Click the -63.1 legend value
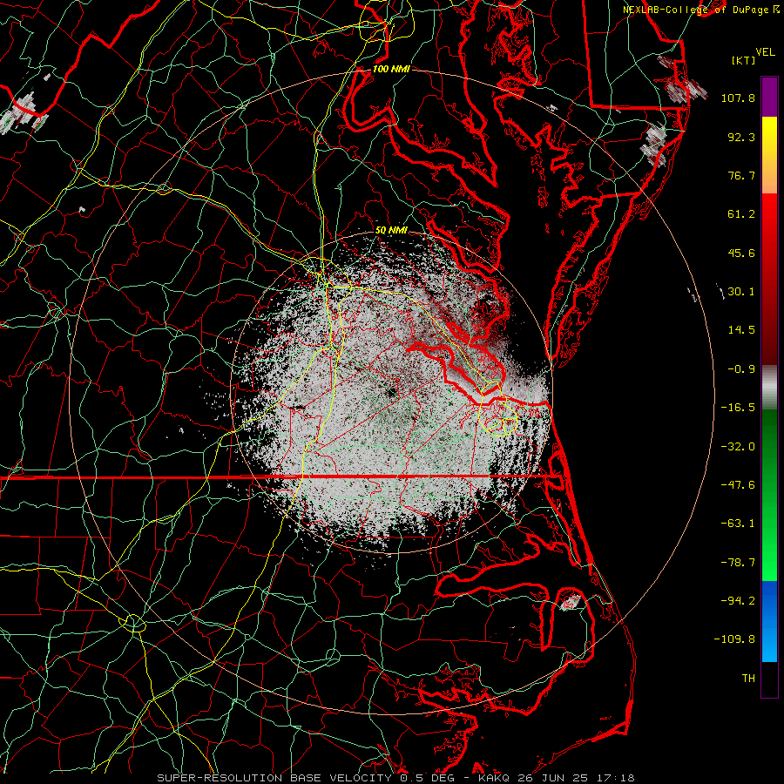The image size is (784, 784). click(738, 524)
